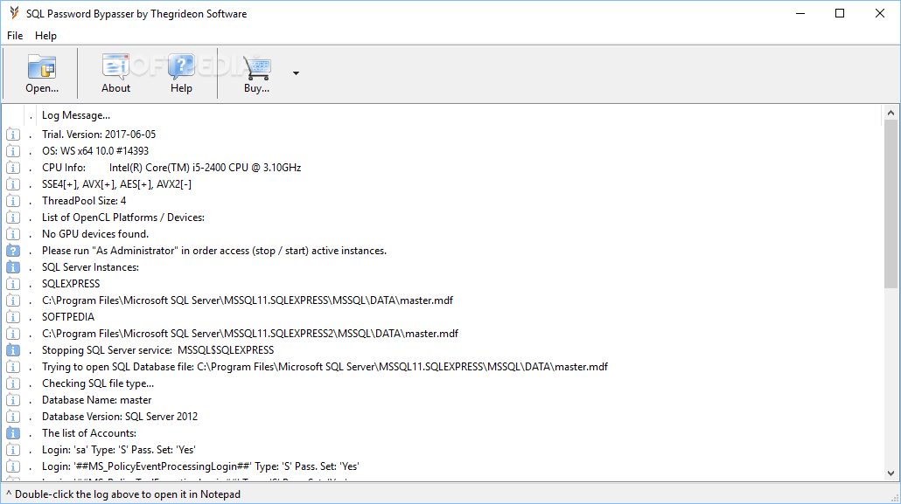This screenshot has height=504, width=901.
Task: Click the Help toolbar icon
Action: 181,73
